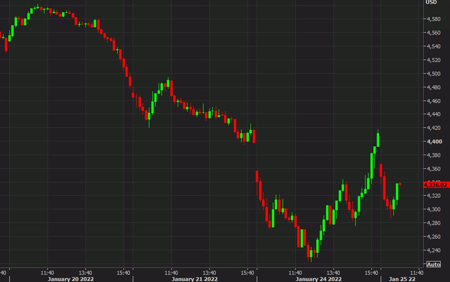Click the bold 4,400 price axis label
450x282 pixels.
(x=433, y=141)
